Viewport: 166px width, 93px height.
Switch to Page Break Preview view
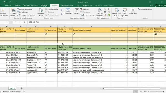[x=145, y=91]
